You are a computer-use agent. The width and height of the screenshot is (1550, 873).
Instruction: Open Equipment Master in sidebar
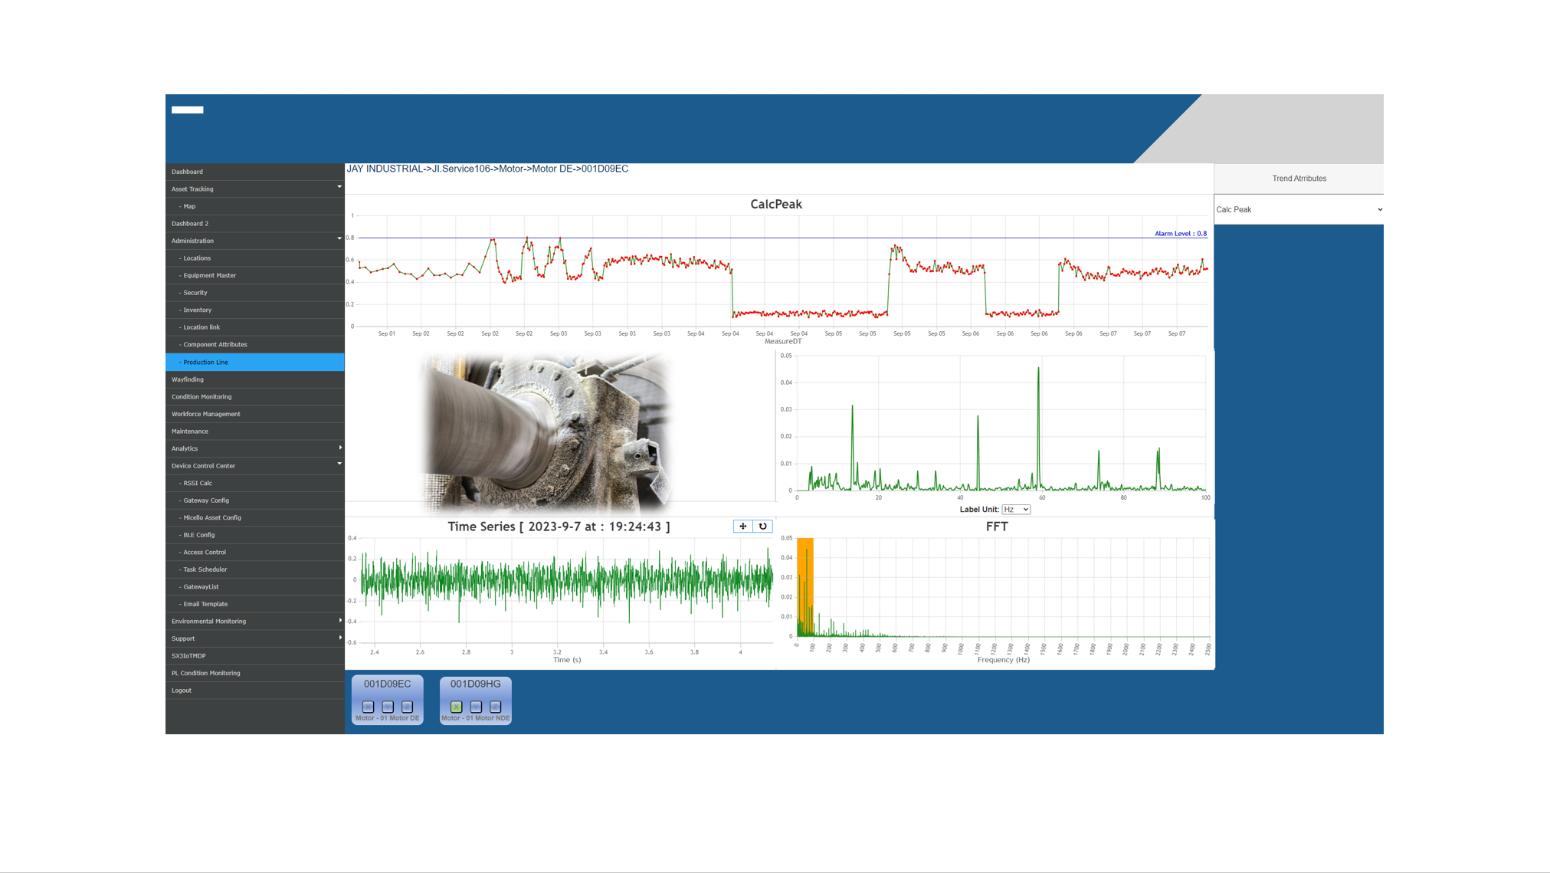255,275
